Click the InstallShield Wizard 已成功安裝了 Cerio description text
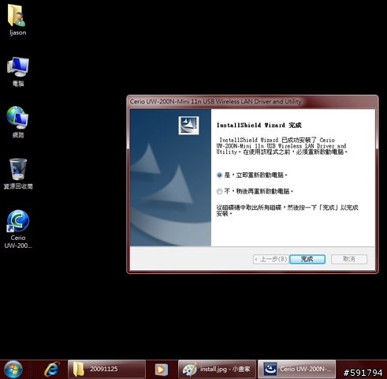387x379 pixels. [281, 146]
